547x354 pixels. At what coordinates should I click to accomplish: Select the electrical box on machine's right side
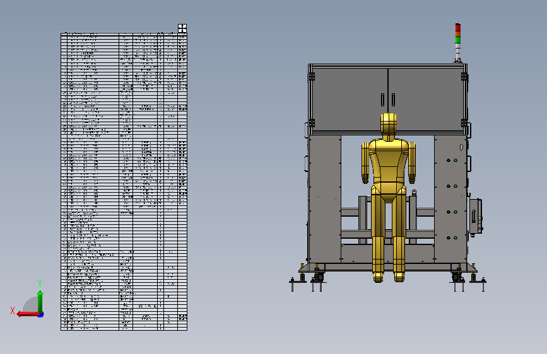pos(476,217)
